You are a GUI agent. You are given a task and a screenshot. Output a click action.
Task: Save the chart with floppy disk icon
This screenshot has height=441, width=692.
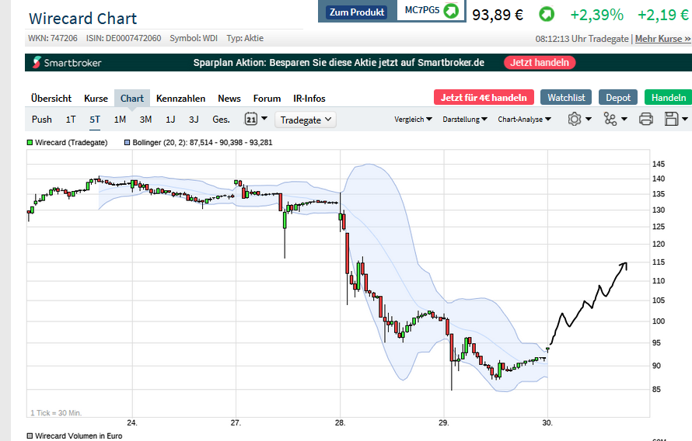pos(671,119)
